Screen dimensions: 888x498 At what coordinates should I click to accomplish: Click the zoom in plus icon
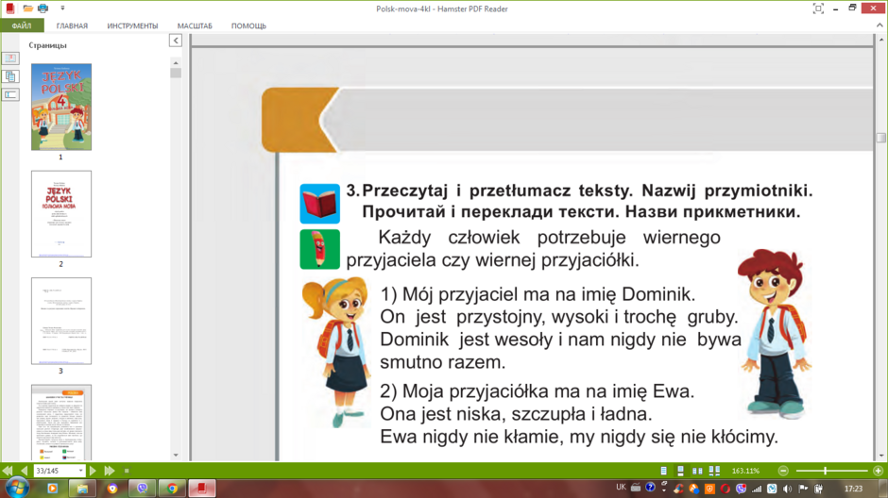[x=878, y=471]
